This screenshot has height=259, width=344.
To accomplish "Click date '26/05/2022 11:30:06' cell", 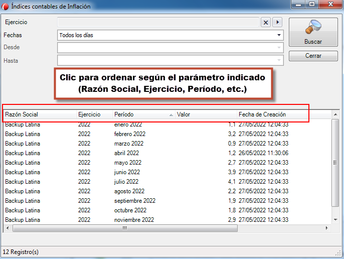I will (x=263, y=153).
